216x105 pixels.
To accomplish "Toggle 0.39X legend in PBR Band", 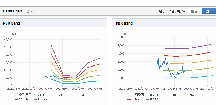I will coord(134,99).
